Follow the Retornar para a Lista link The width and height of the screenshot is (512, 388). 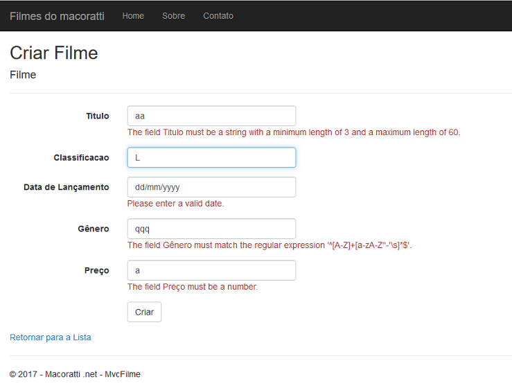click(51, 337)
